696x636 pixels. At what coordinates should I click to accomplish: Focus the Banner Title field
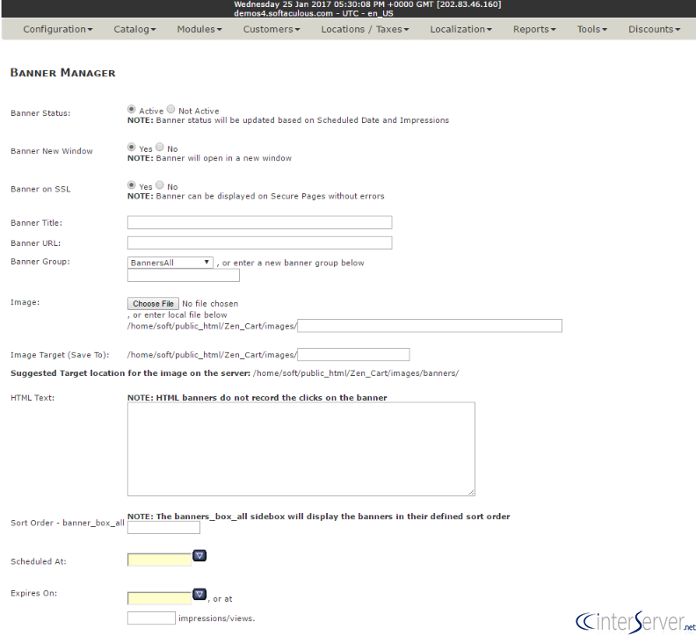click(x=259, y=222)
